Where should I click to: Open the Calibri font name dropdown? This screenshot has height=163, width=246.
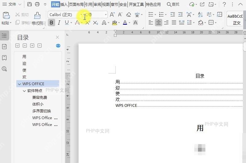click(81, 15)
